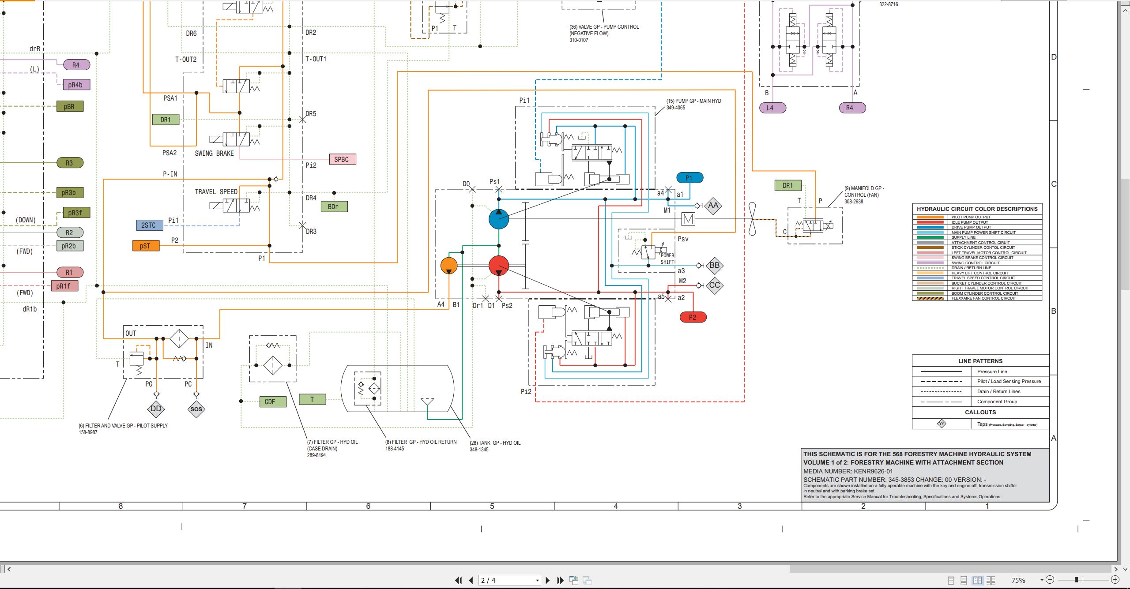The width and height of the screenshot is (1130, 589).
Task: Click the fan blade symbol
Action: [x=752, y=219]
